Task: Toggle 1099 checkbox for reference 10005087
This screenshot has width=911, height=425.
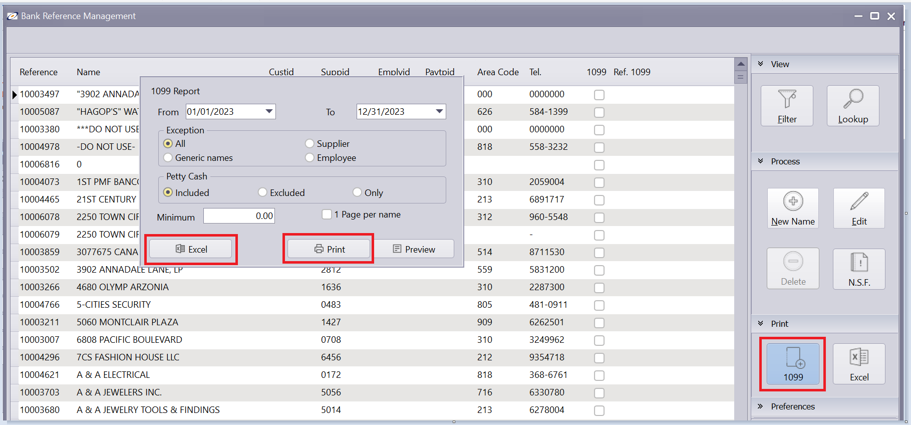Action: pos(599,112)
